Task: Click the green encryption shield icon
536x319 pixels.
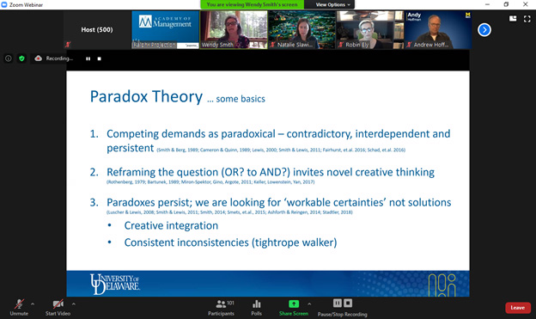Action: tap(21, 58)
